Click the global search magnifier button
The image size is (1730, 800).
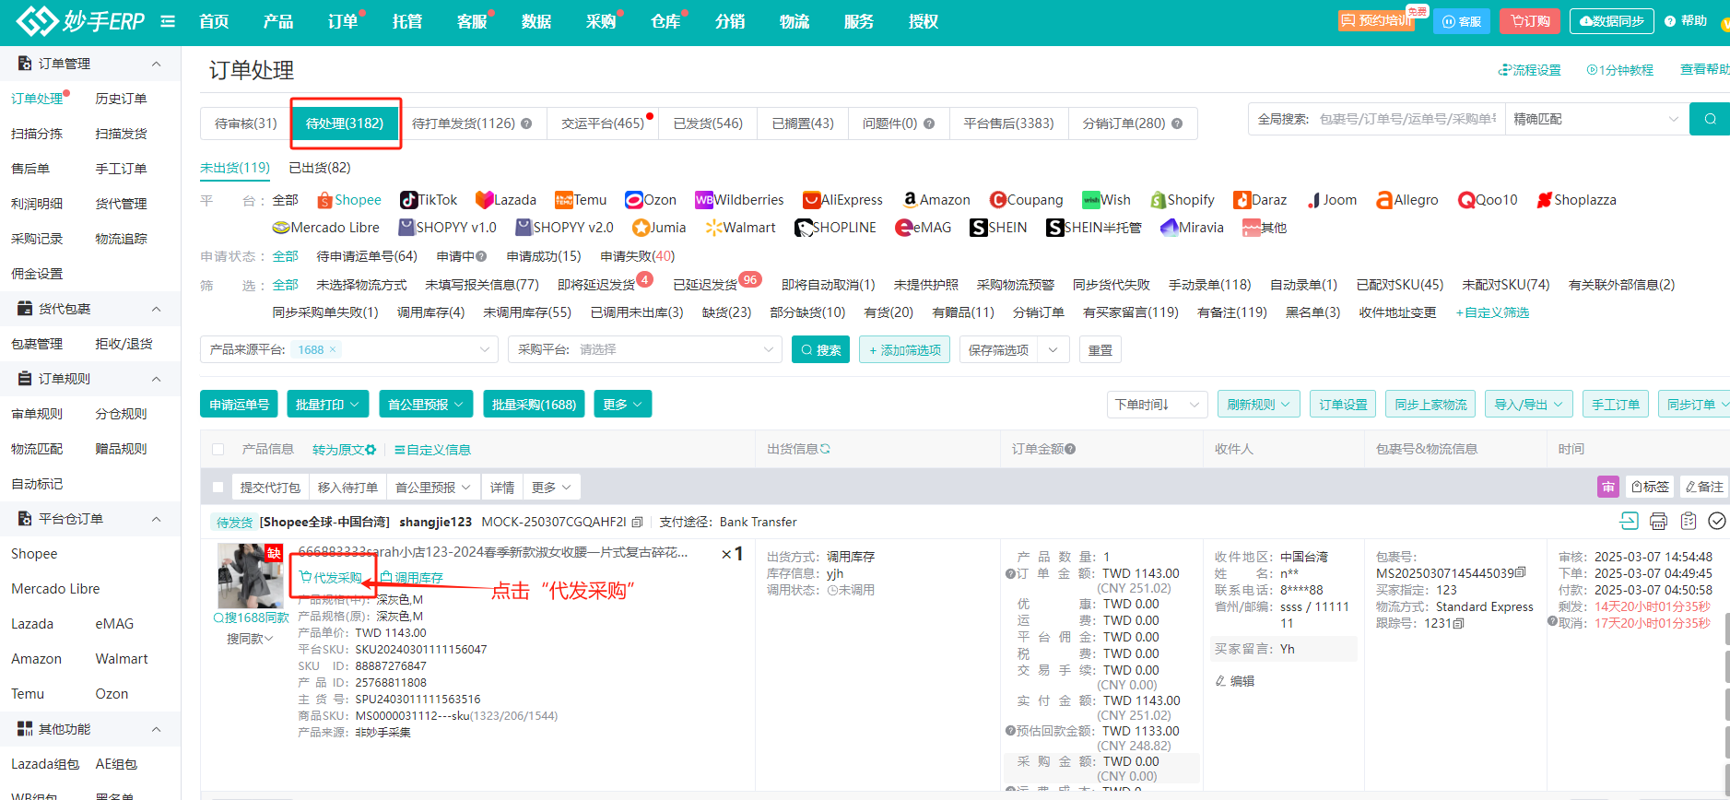pos(1710,119)
